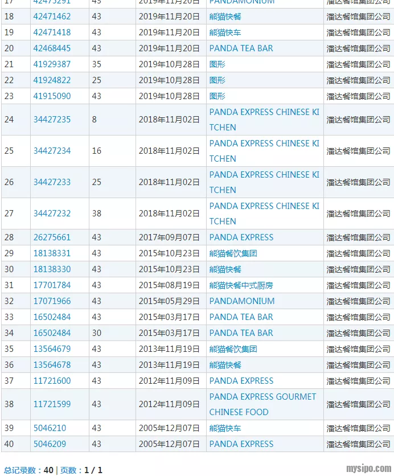394x476 pixels.
Task: Click 熊猫餐饮集团 trademark in row 29
Action: pos(233,253)
